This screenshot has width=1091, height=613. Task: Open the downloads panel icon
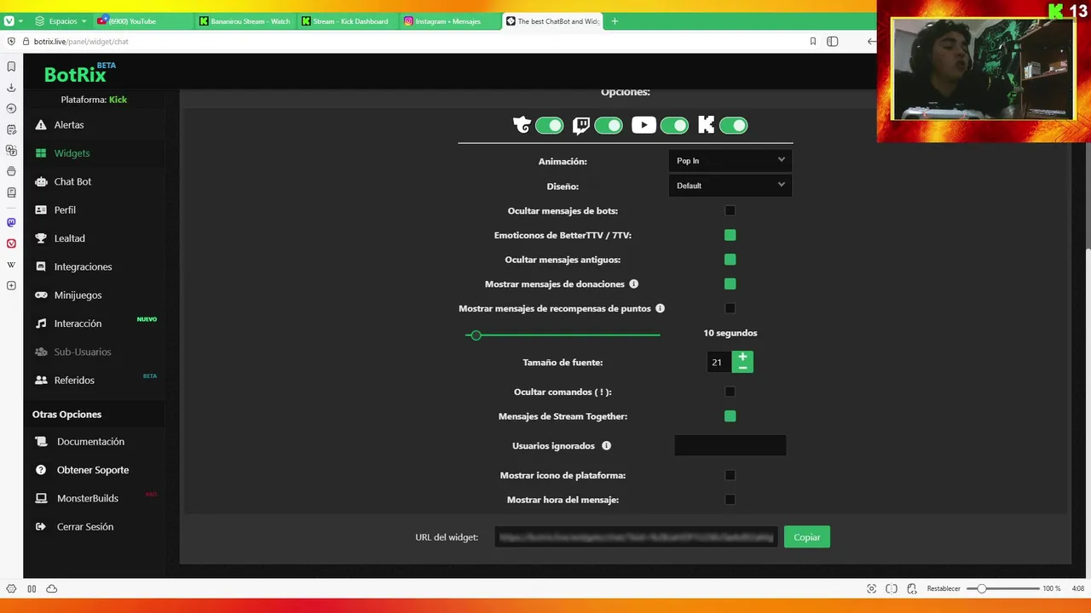(x=11, y=88)
